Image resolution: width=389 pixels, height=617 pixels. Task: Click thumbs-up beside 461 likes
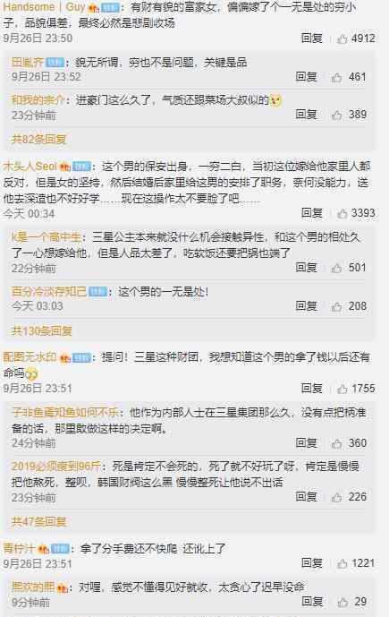coord(337,77)
